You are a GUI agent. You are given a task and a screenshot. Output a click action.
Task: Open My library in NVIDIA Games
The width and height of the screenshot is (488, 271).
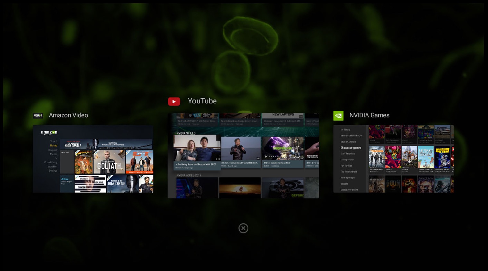(x=345, y=130)
